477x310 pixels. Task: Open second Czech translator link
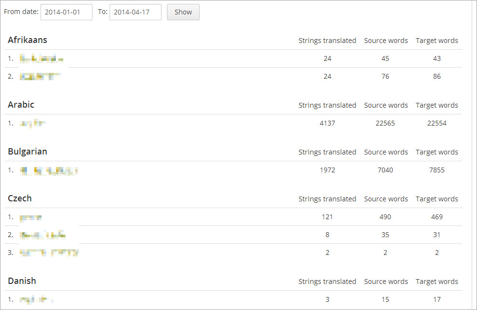(x=42, y=235)
